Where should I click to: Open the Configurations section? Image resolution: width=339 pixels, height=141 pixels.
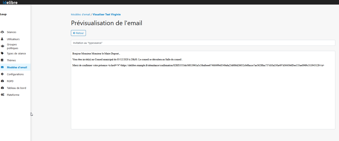click(x=15, y=74)
